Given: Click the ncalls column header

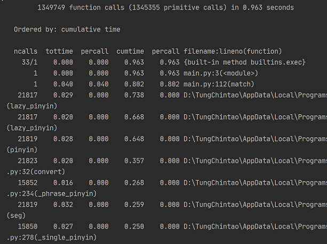Looking at the screenshot, I should click(26, 52).
